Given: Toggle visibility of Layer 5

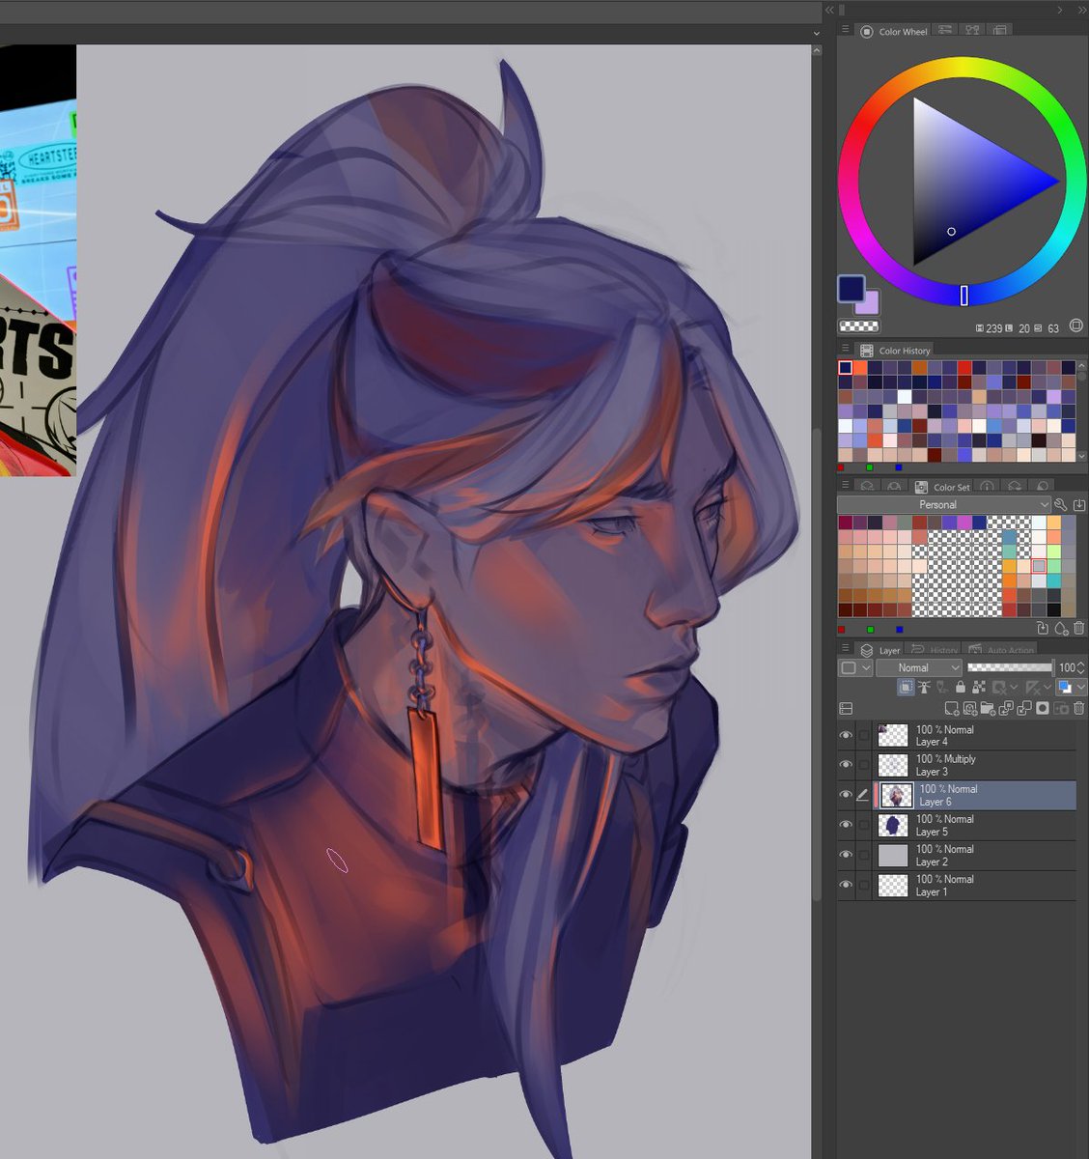Looking at the screenshot, I should (x=846, y=826).
